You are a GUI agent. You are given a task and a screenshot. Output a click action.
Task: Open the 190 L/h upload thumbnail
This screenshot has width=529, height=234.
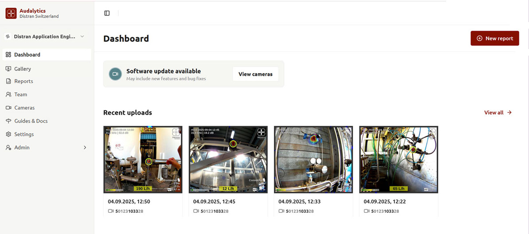[143, 159]
